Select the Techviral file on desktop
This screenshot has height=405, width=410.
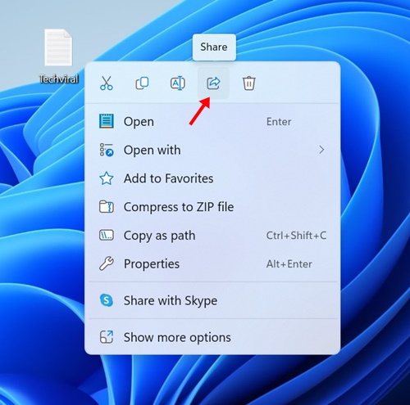pos(58,56)
